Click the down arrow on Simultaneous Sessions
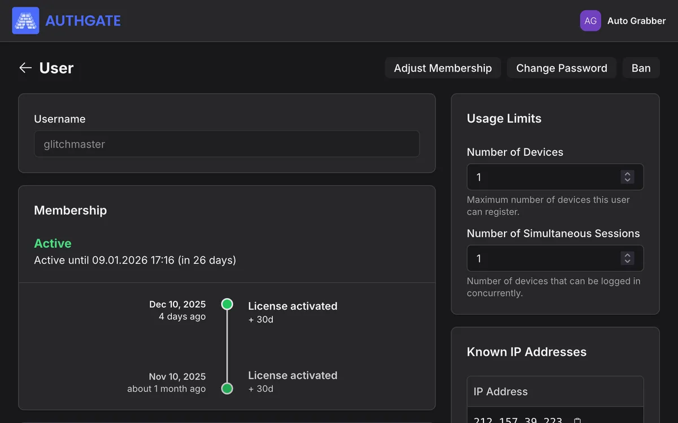 [627, 261]
